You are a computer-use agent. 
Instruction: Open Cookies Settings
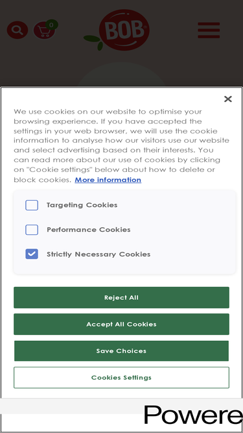click(122, 377)
